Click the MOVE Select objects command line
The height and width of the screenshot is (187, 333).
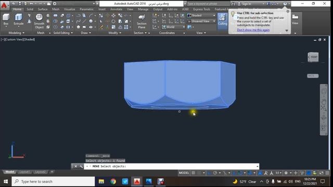172,166
